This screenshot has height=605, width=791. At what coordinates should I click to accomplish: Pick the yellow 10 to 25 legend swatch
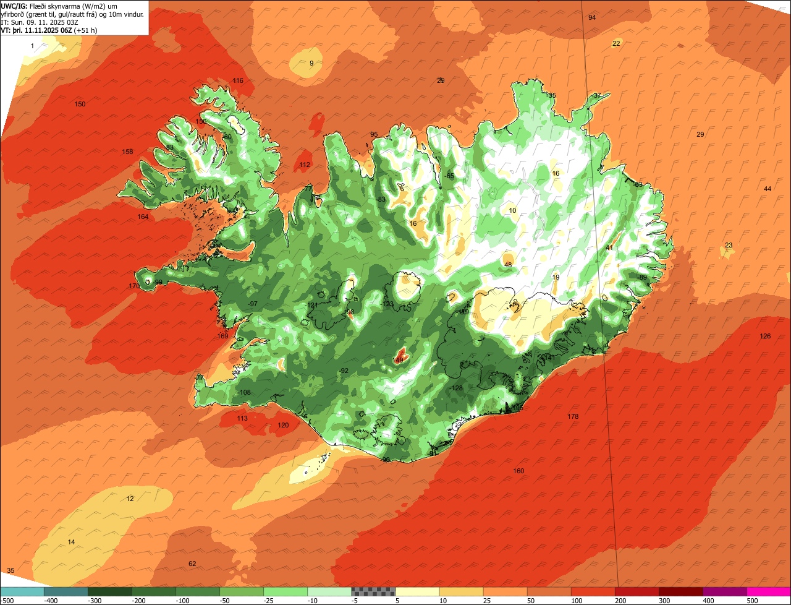pyautogui.click(x=461, y=591)
